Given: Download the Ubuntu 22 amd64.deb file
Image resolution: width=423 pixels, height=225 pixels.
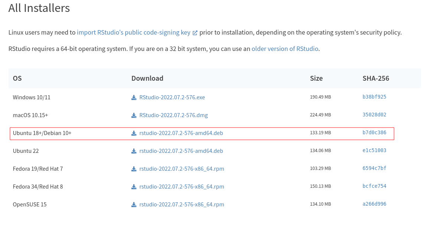Looking at the screenshot, I should click(x=181, y=151).
